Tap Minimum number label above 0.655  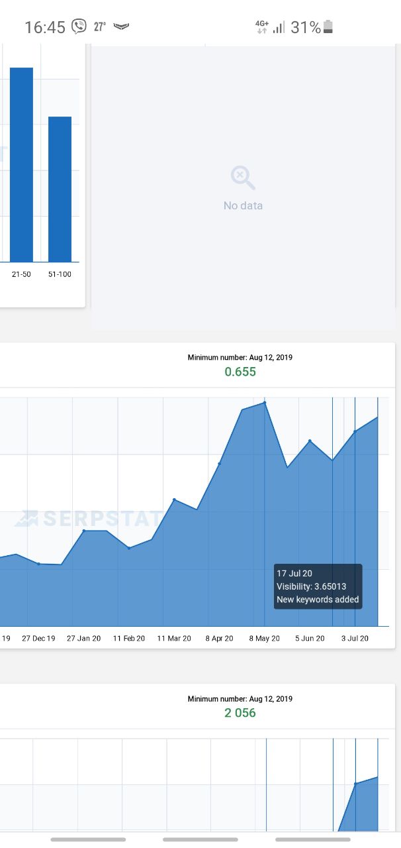coord(240,357)
